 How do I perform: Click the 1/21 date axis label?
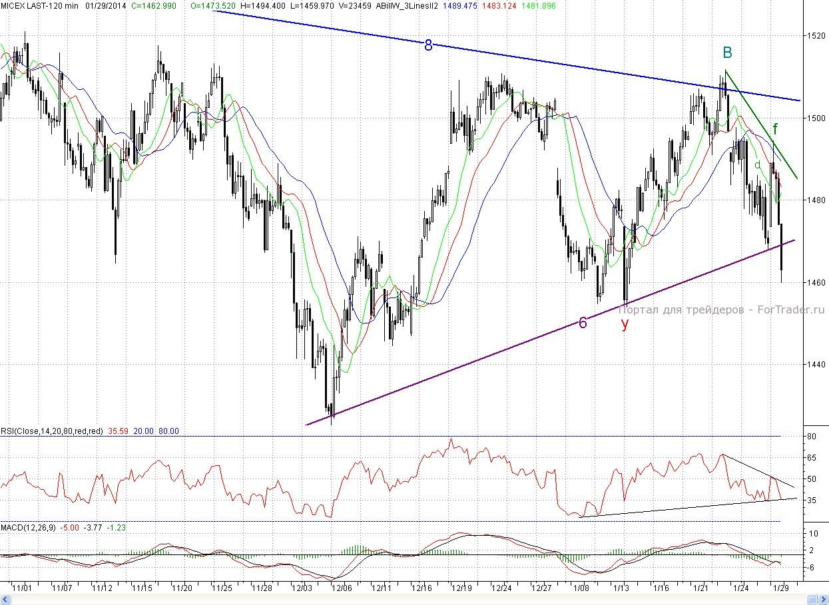700,588
